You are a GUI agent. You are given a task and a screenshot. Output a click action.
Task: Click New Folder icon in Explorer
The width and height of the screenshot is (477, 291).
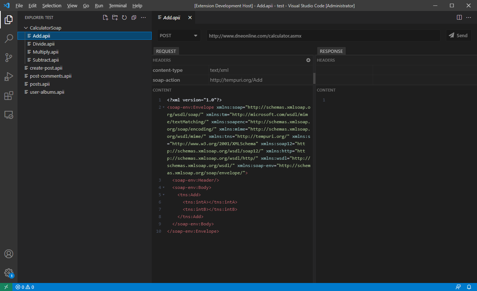click(115, 18)
